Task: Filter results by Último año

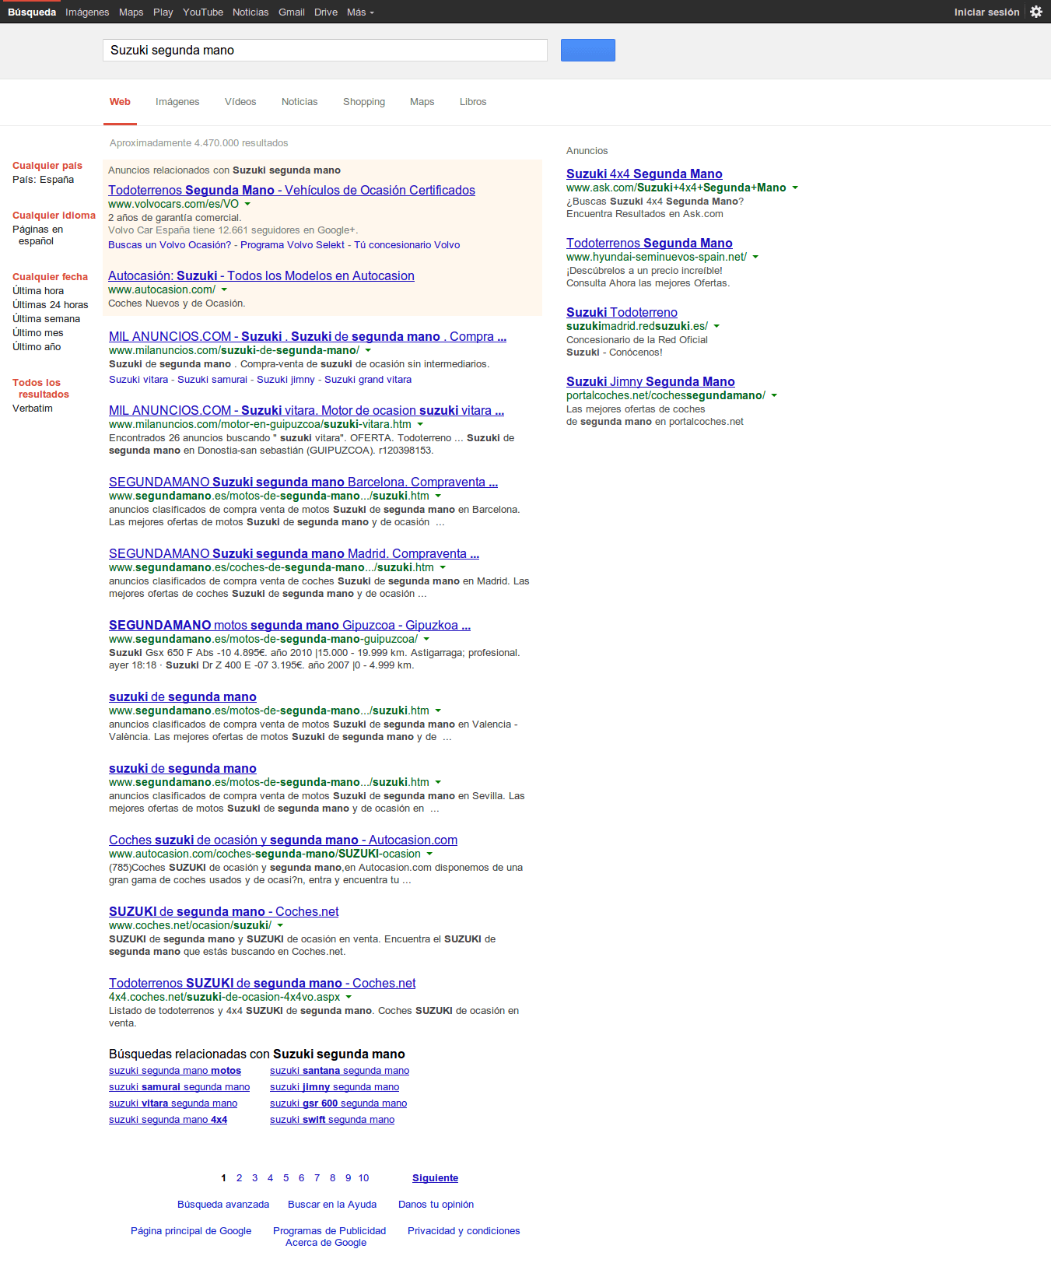Action: 36,347
